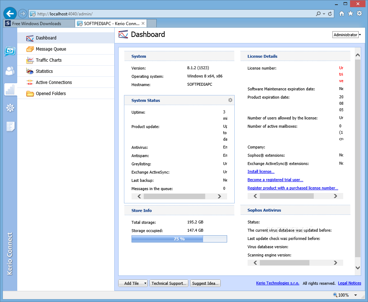This screenshot has width=368, height=302.
Task: Open Traffic Charts in navigation
Action: tap(66, 60)
